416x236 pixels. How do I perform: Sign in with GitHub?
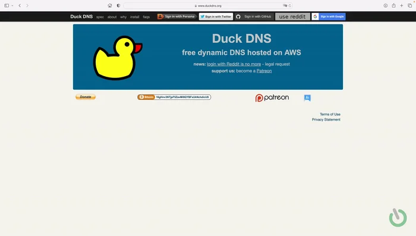pyautogui.click(x=254, y=17)
